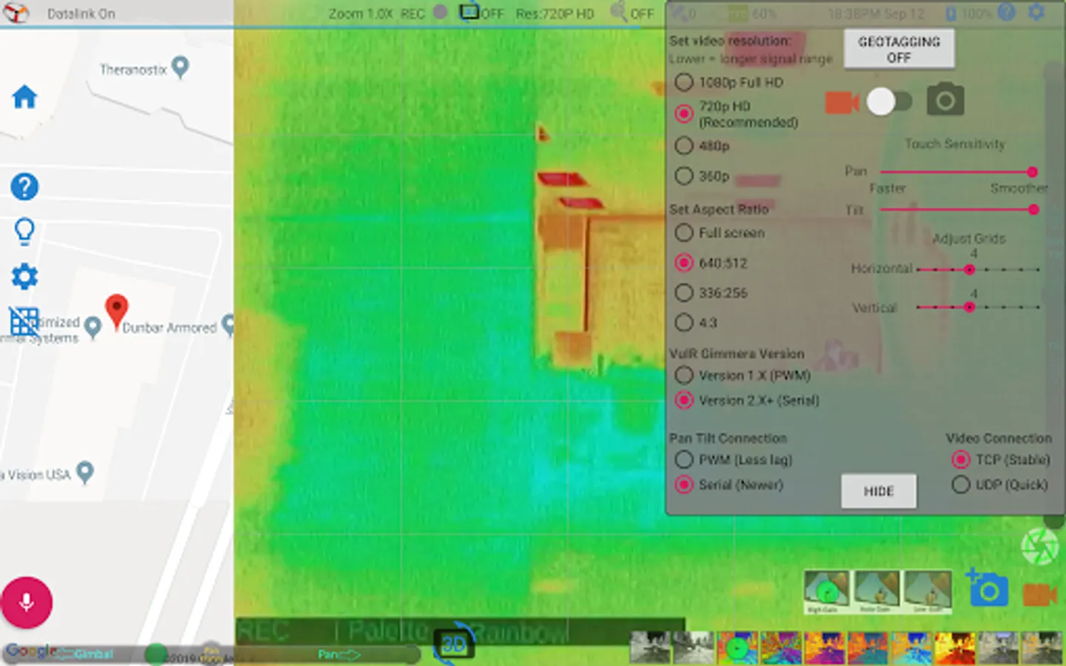Click the Pan right arrow label
The image size is (1066, 666).
tap(338, 654)
